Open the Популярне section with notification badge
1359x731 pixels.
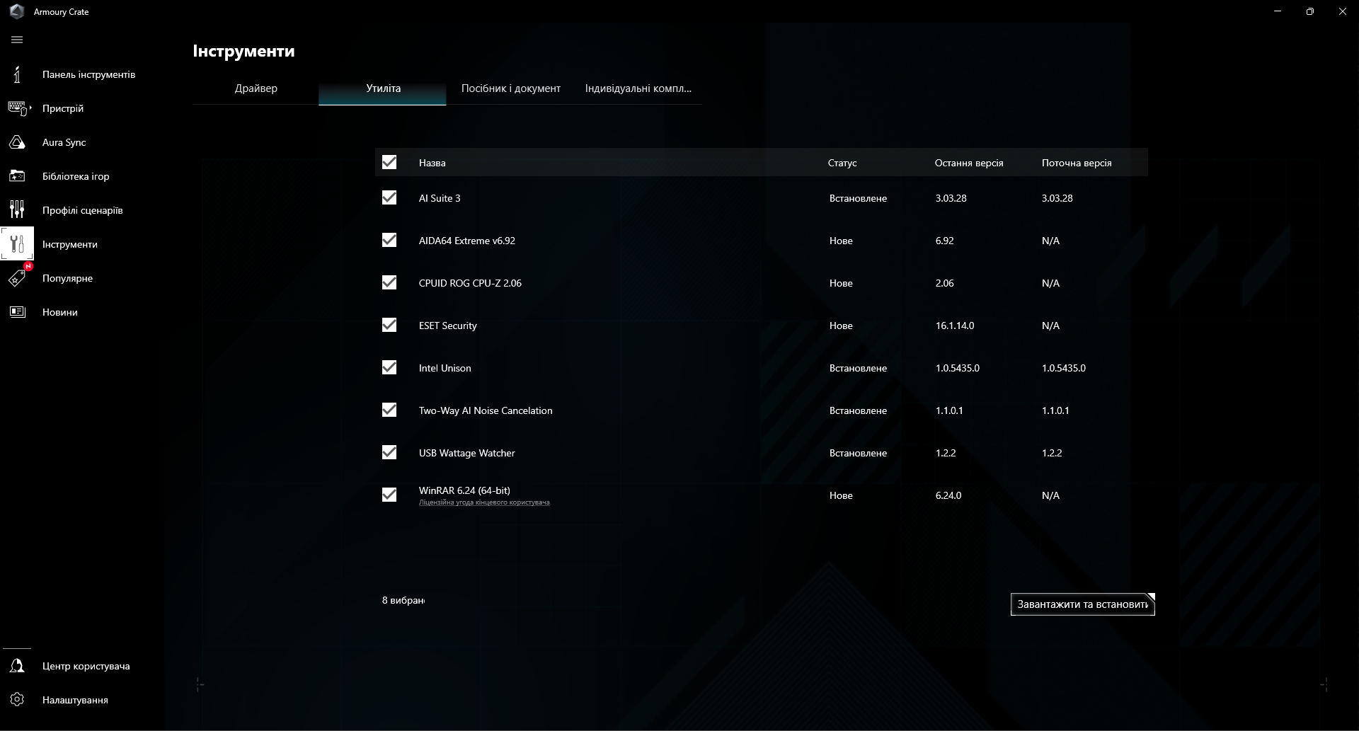67,278
